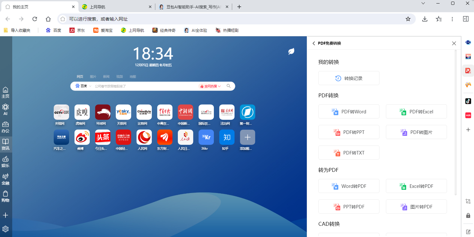Click the search magnifier icon
Screen dimensions: 474x237
tap(229, 86)
